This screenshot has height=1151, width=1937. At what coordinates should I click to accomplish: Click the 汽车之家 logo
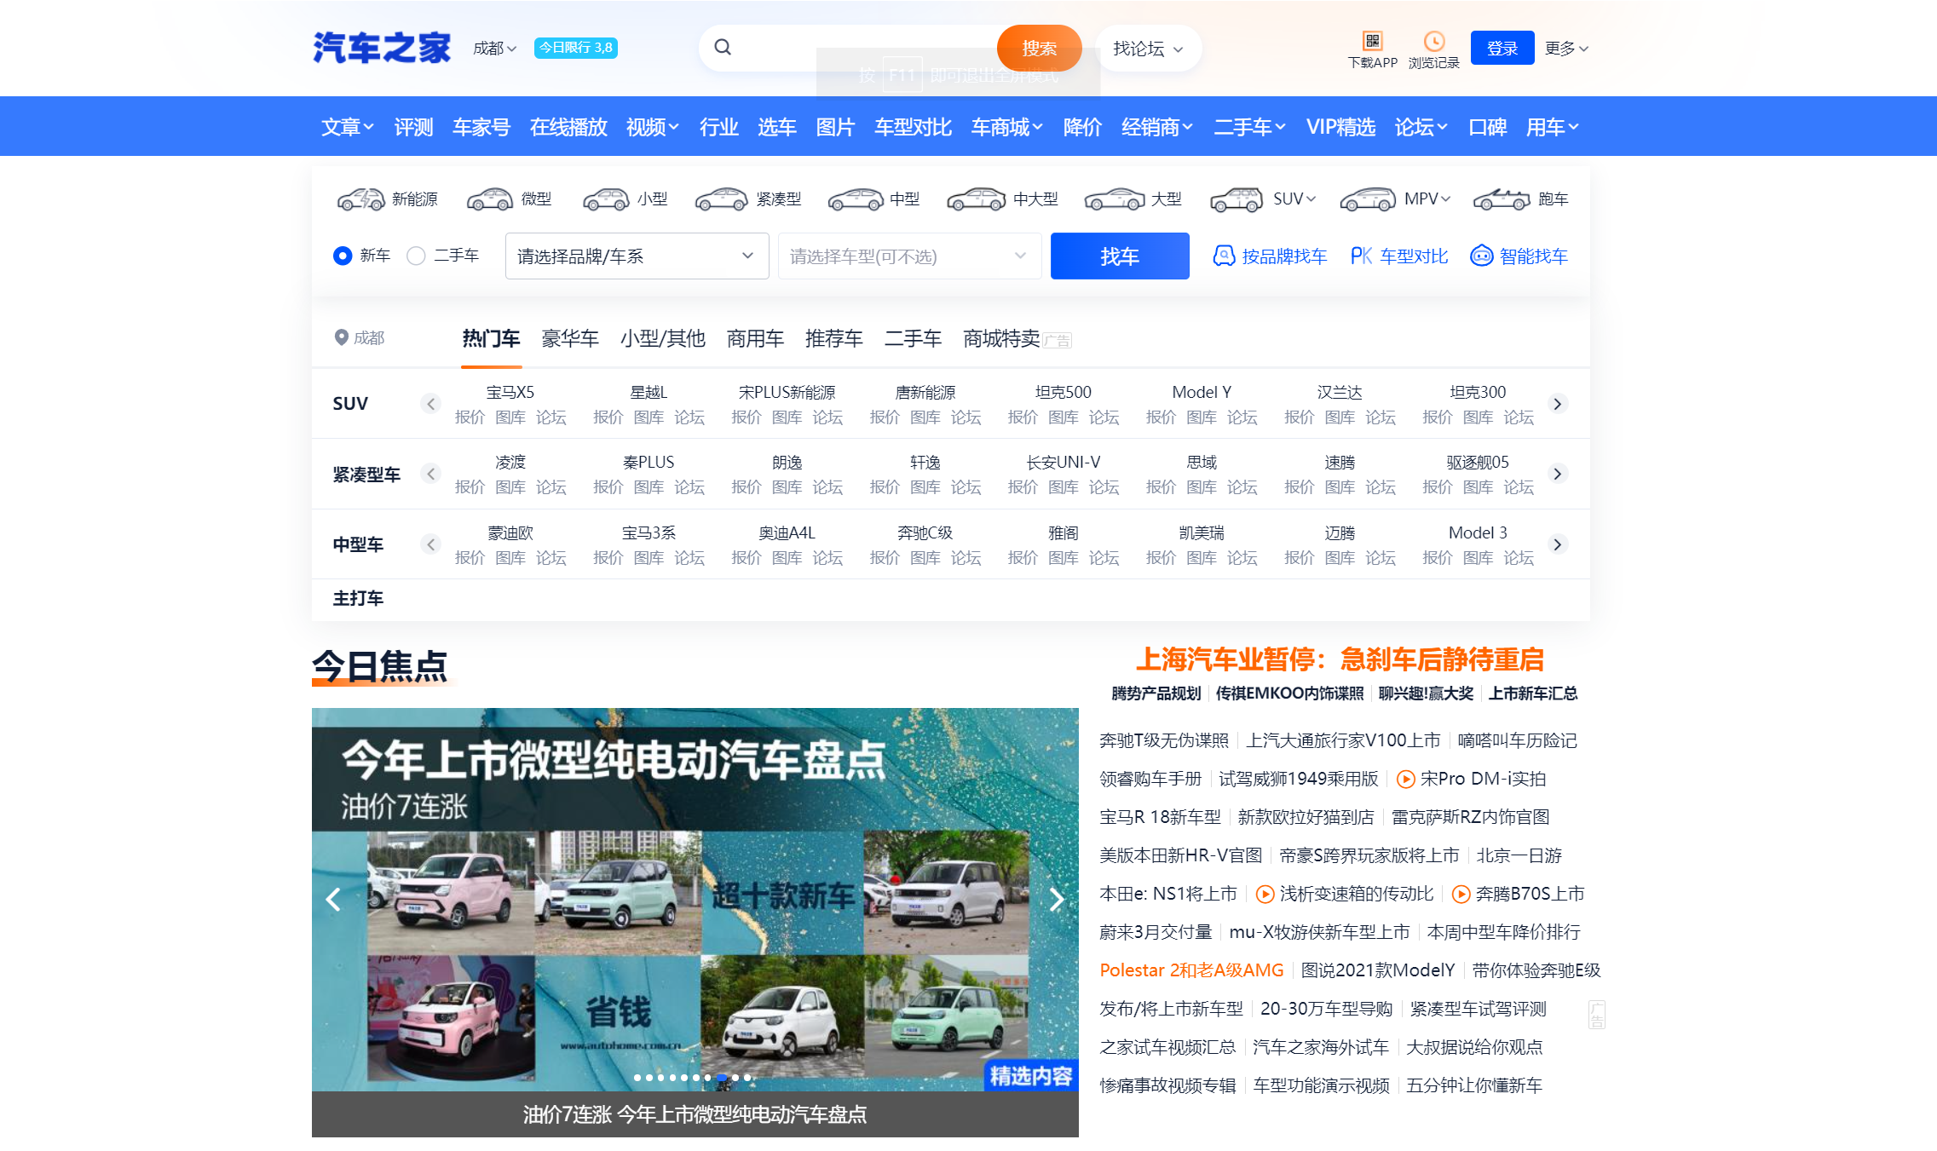pos(382,48)
